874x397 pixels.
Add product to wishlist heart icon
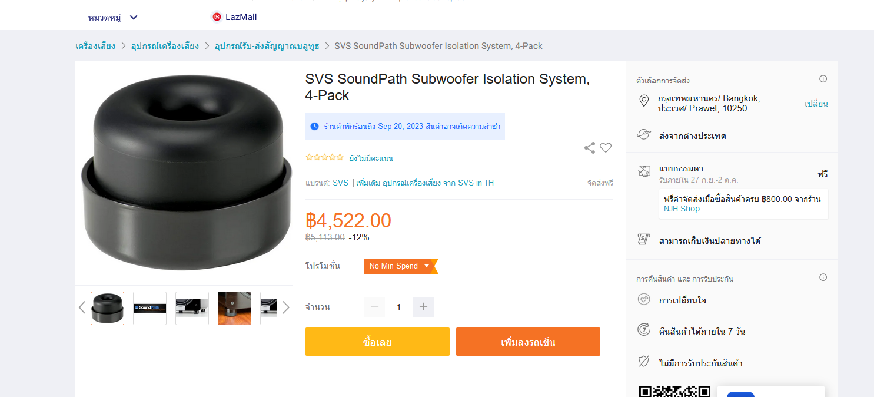click(606, 148)
